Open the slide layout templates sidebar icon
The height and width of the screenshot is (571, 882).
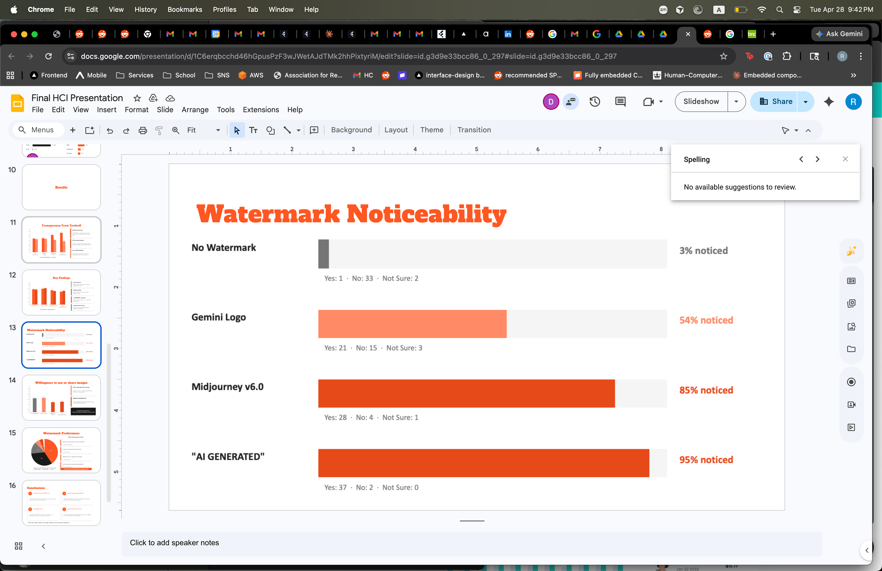click(x=851, y=281)
